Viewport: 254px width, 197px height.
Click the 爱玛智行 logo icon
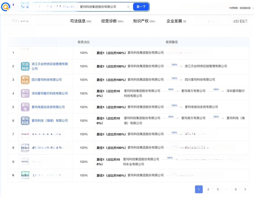click(x=25, y=93)
